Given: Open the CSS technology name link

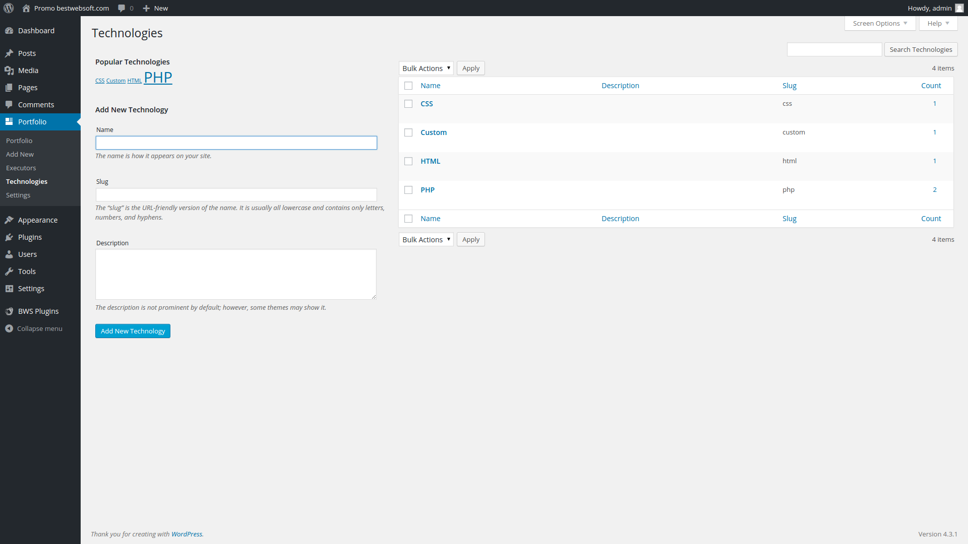Looking at the screenshot, I should [427, 104].
